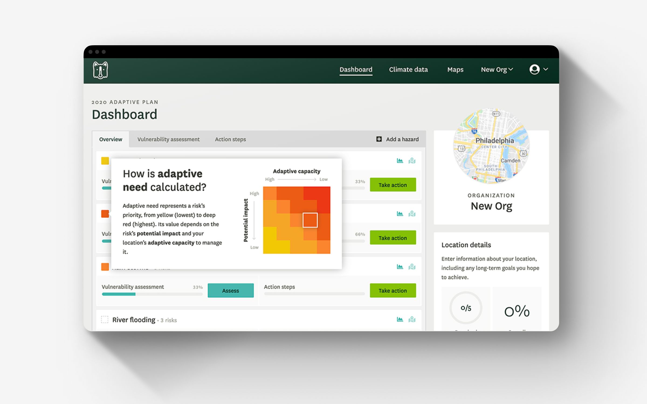Open the user account avatar menu
This screenshot has height=404, width=647.
pyautogui.click(x=534, y=69)
